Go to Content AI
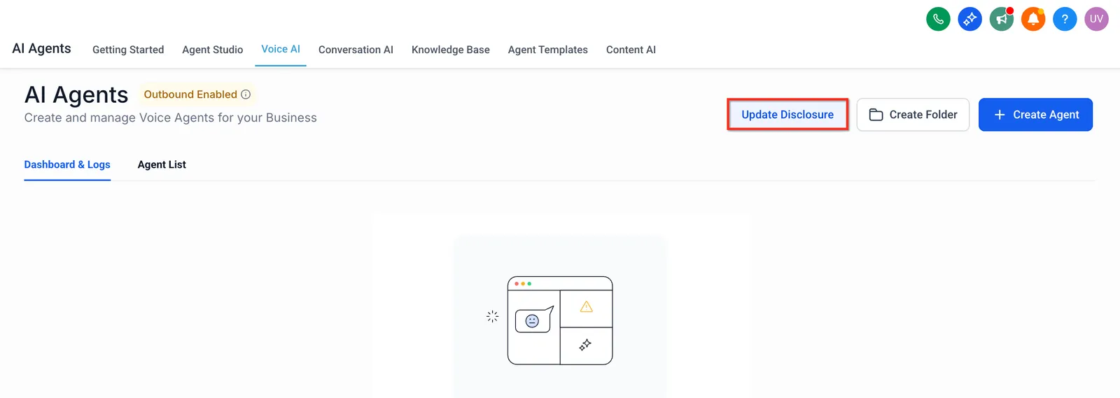1120x398 pixels. coord(631,50)
